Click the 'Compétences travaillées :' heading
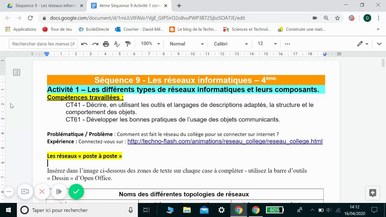386x217 pixels. point(85,97)
